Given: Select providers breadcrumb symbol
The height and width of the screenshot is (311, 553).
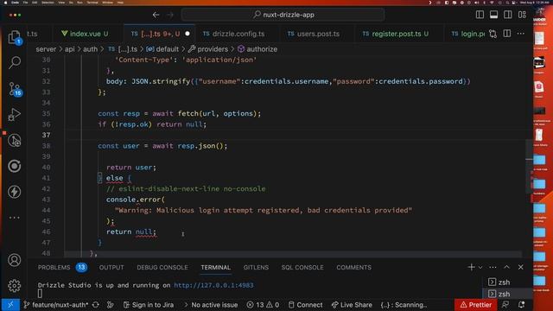Looking at the screenshot, I should (208, 49).
